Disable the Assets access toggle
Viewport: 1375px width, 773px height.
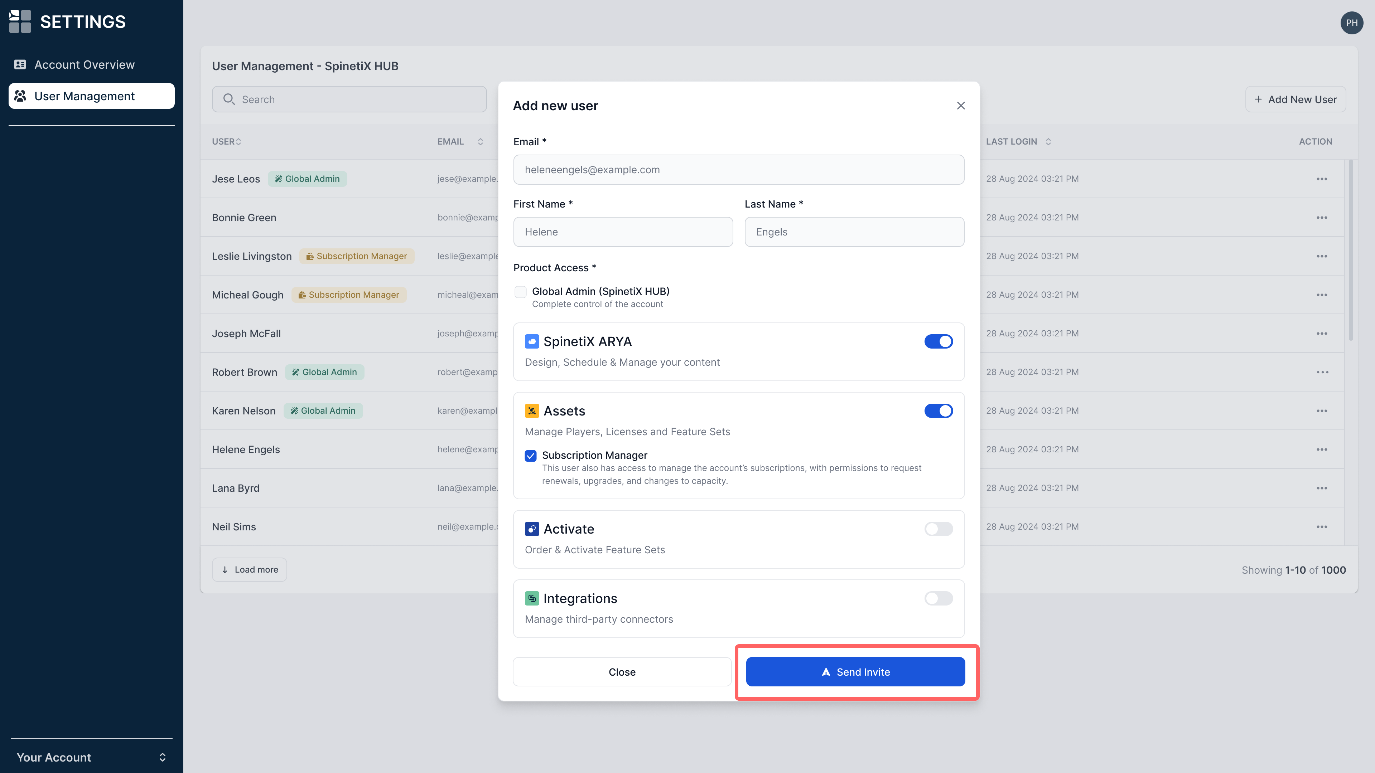click(x=939, y=411)
